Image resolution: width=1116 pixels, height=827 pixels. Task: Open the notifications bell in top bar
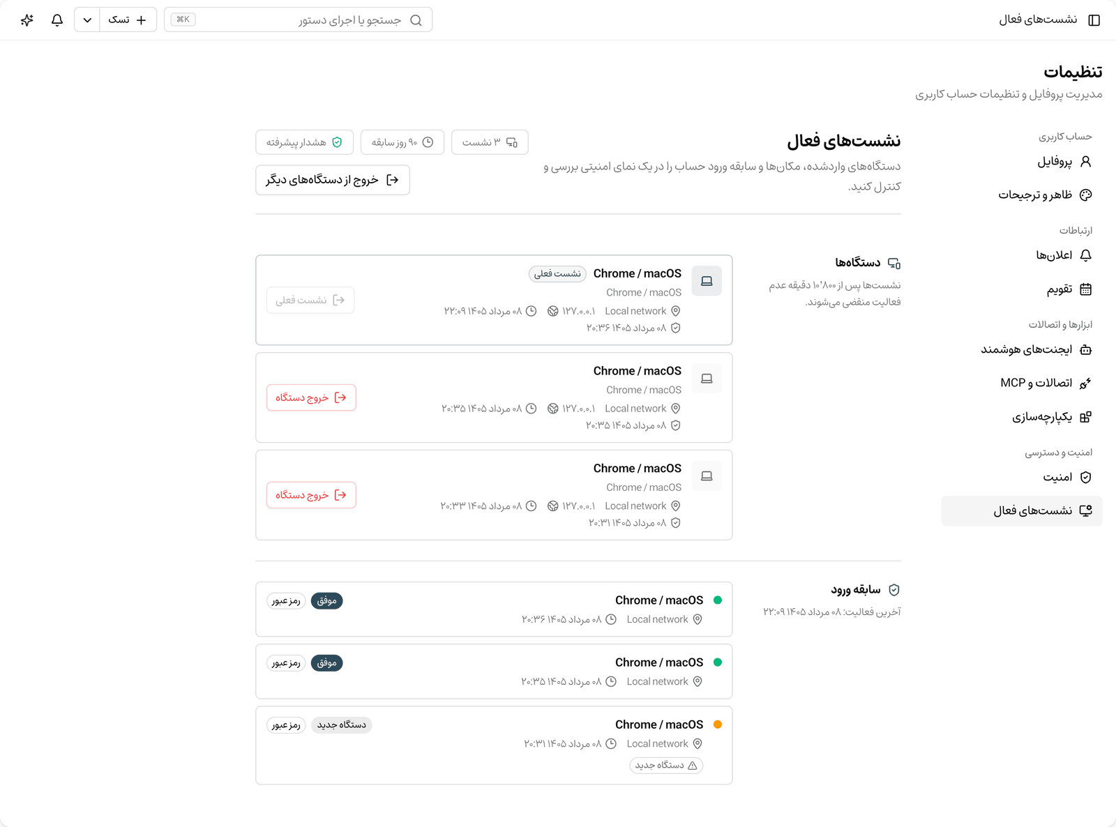click(x=57, y=20)
